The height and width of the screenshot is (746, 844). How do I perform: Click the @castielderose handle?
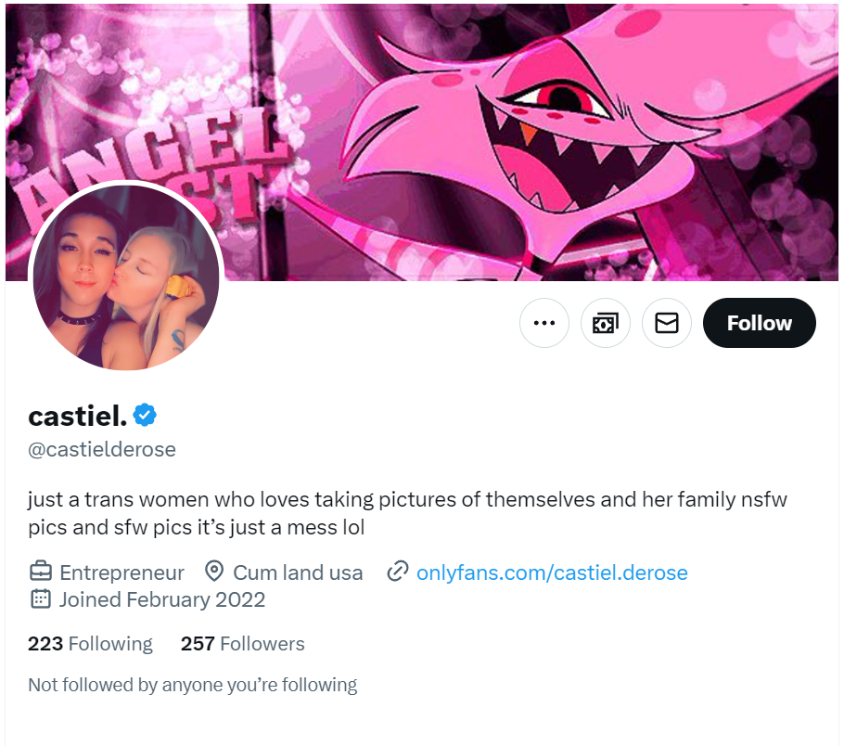click(x=102, y=449)
